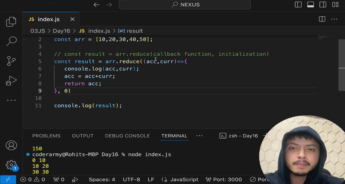This screenshot has width=345, height=184.
Task: Click the debug launch icon in status bar
Action: pos(75,180)
